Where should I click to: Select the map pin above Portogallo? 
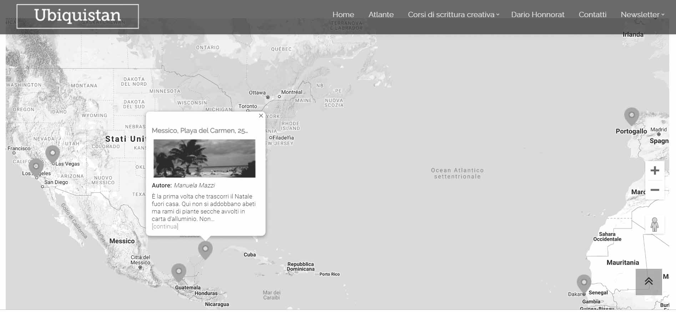[631, 116]
